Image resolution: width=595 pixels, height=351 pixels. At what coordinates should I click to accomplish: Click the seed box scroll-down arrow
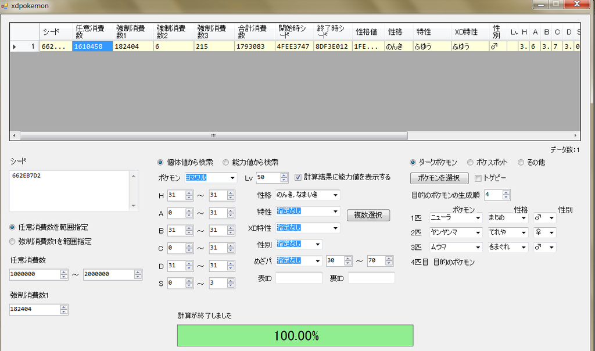pyautogui.click(x=134, y=206)
